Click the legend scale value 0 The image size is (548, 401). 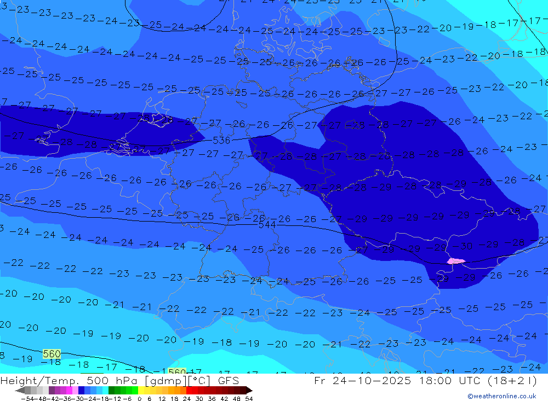point(139,399)
